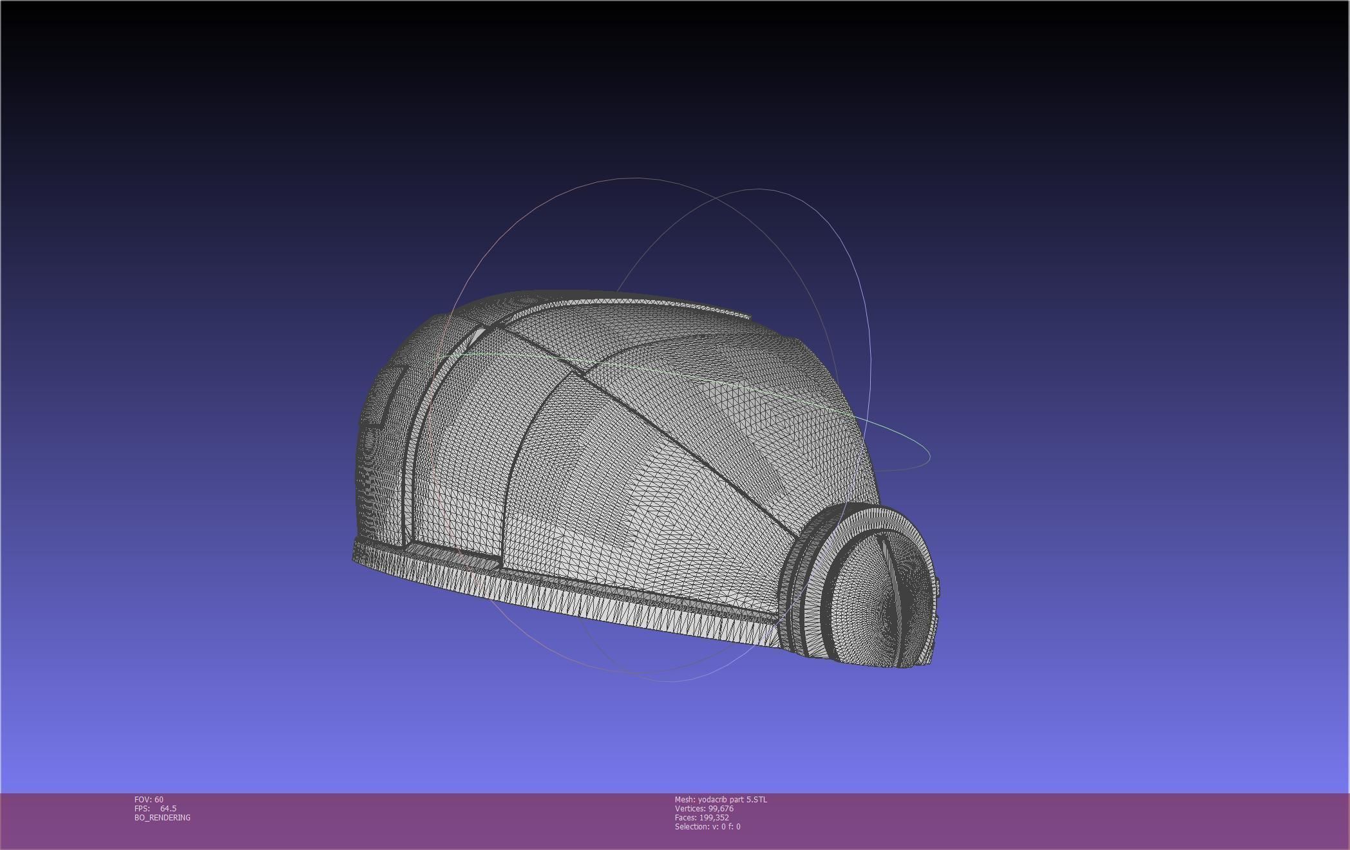Viewport: 1350px width, 850px height.
Task: Click the pink trackball circle at its top
Action: 638,178
